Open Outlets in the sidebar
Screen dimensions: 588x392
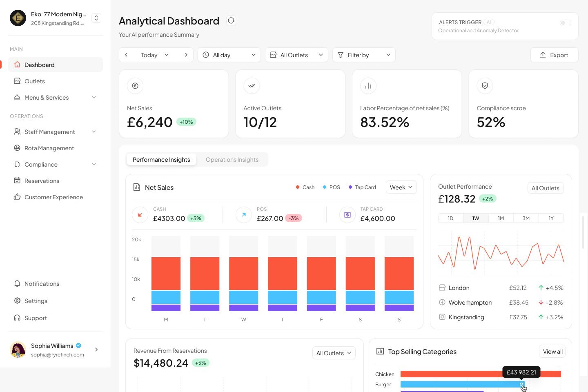tap(56, 81)
